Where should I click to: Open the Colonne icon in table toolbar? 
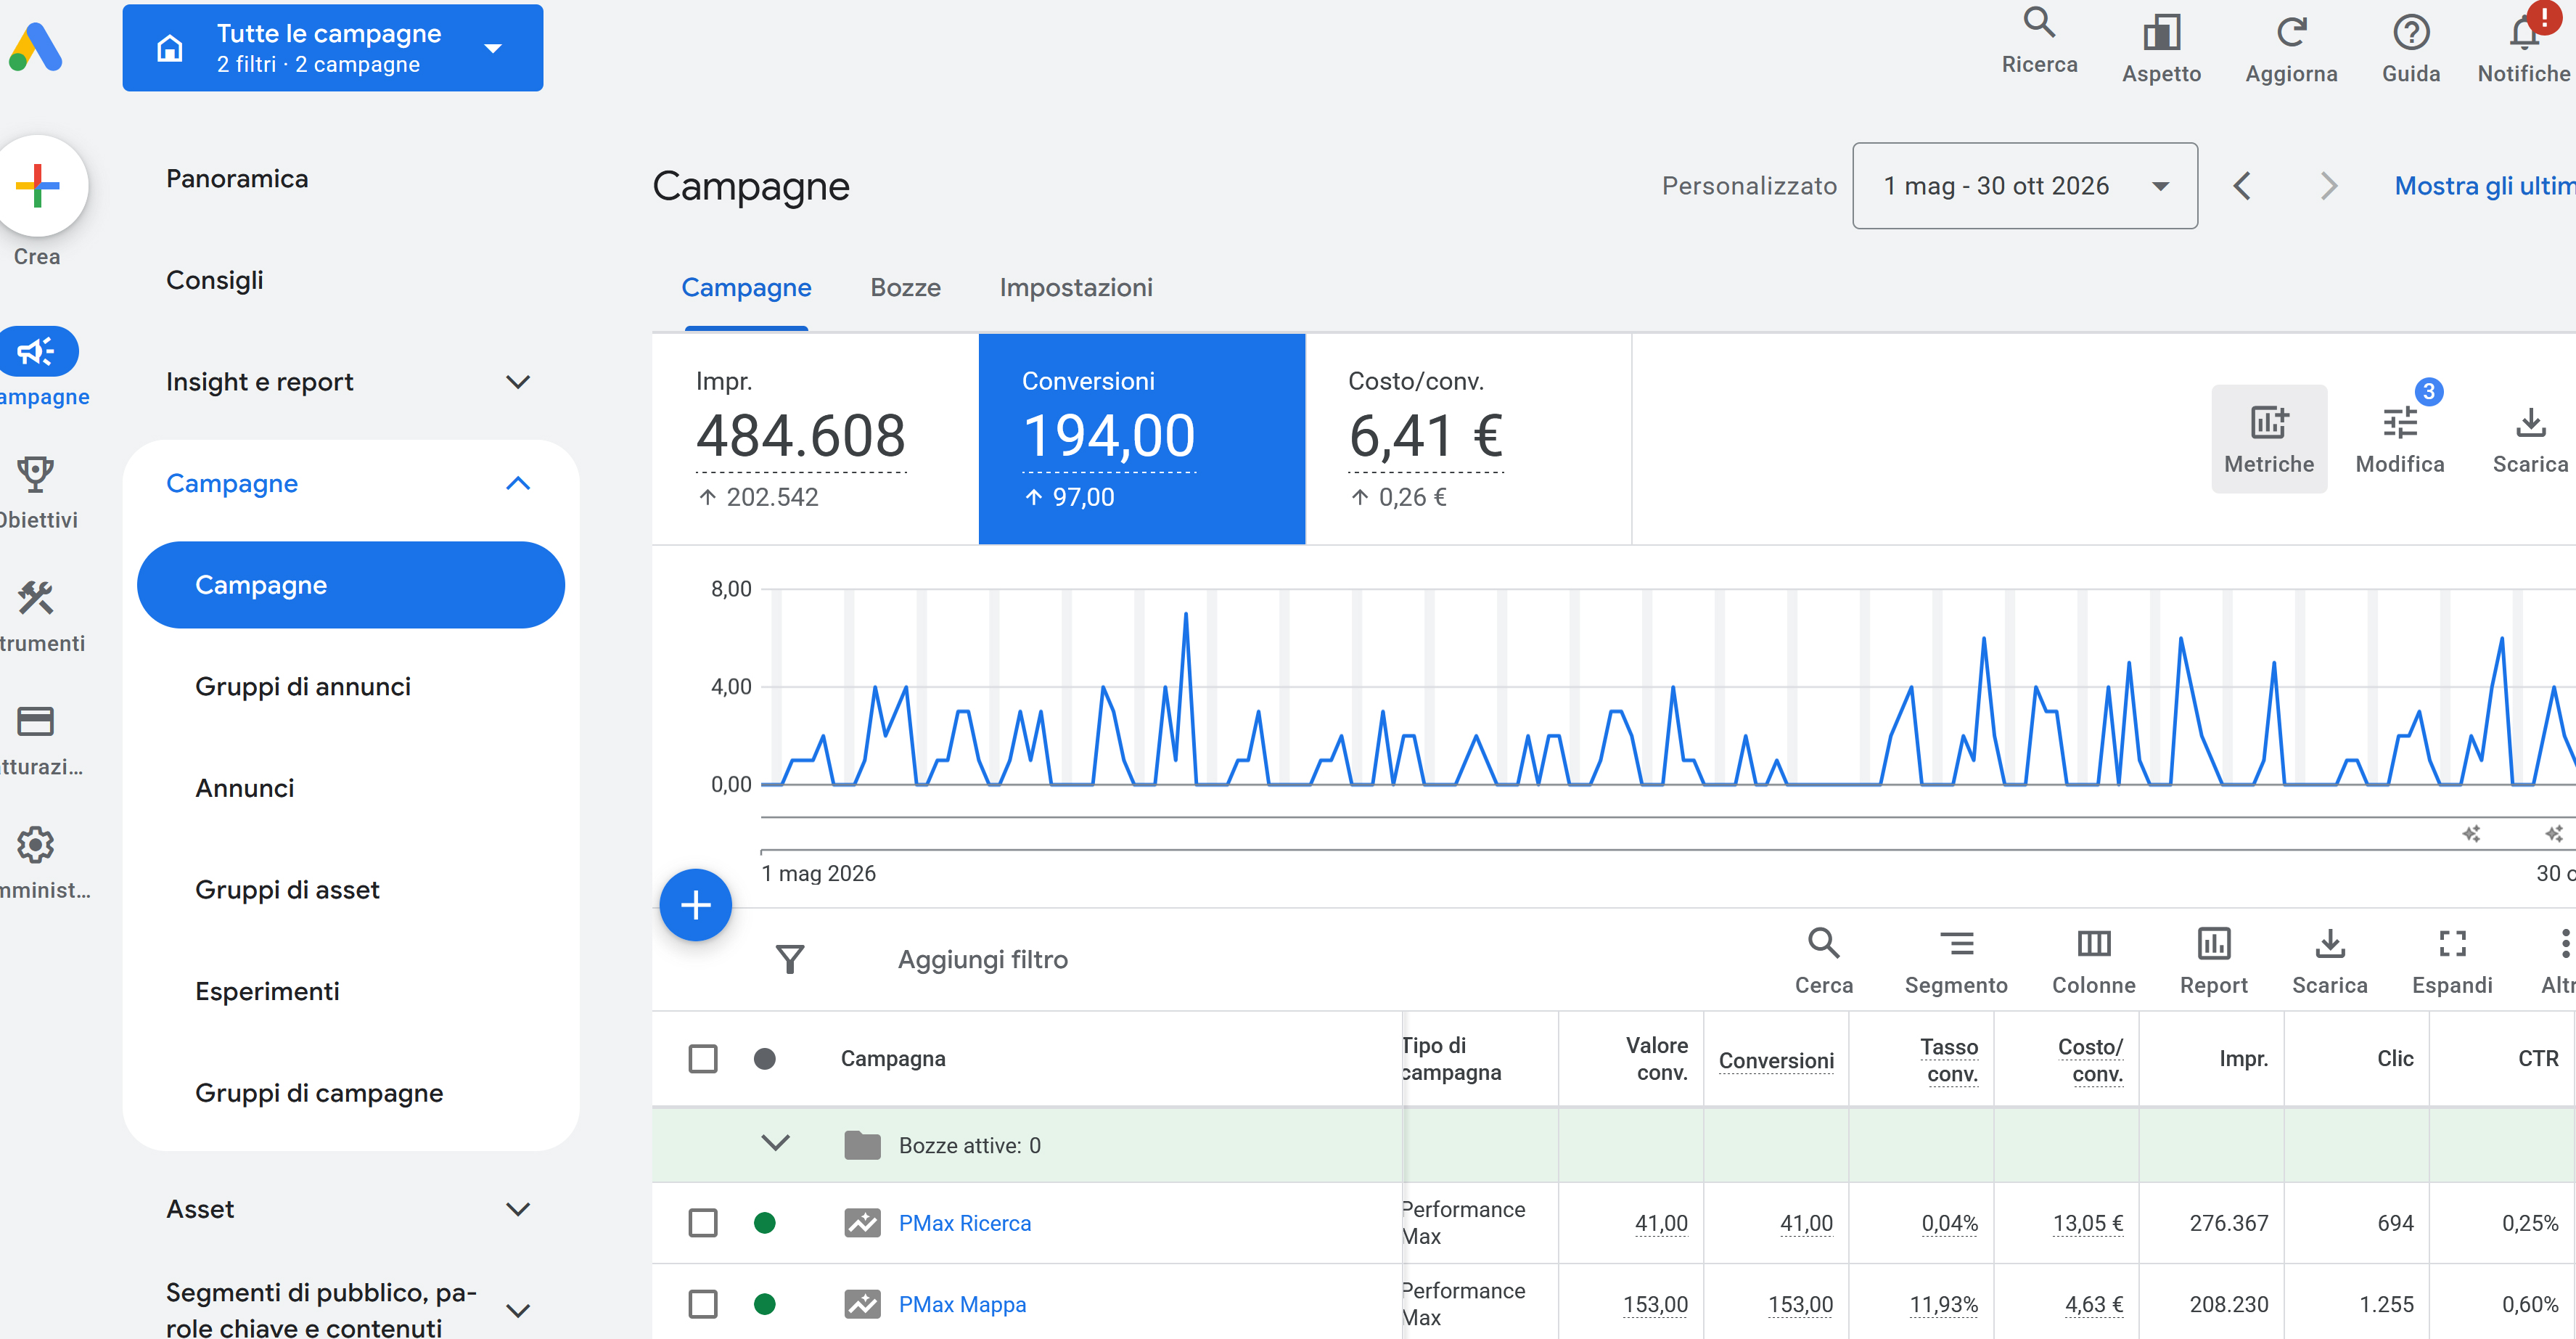point(2093,943)
